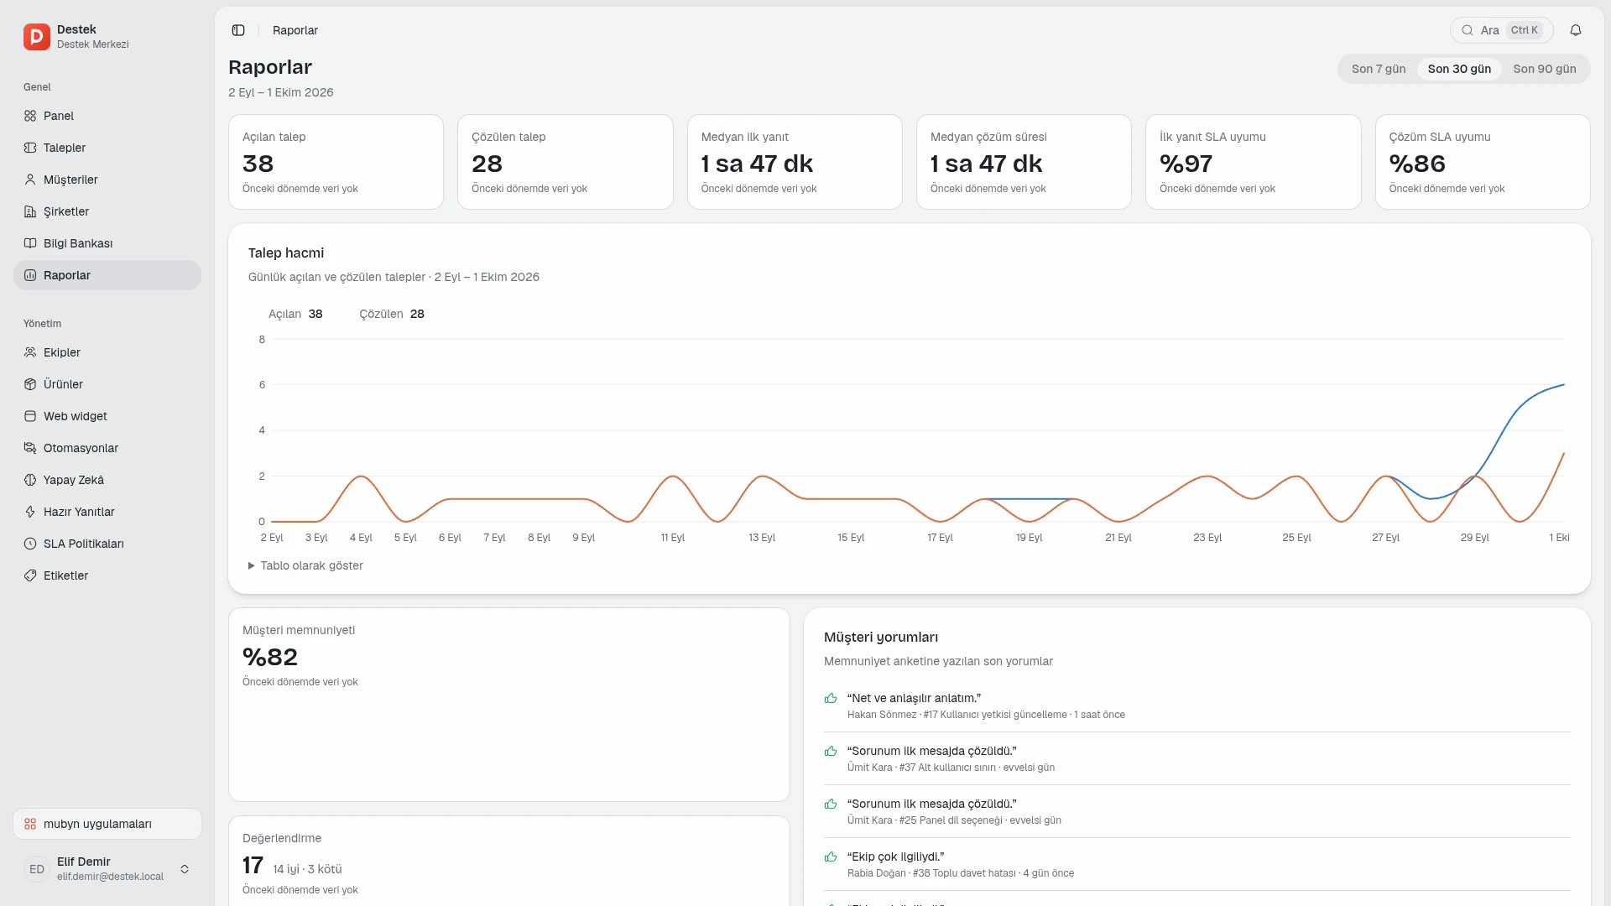Expand Tablo olarak göster
This screenshot has width=1611, height=906.
pyautogui.click(x=305, y=565)
